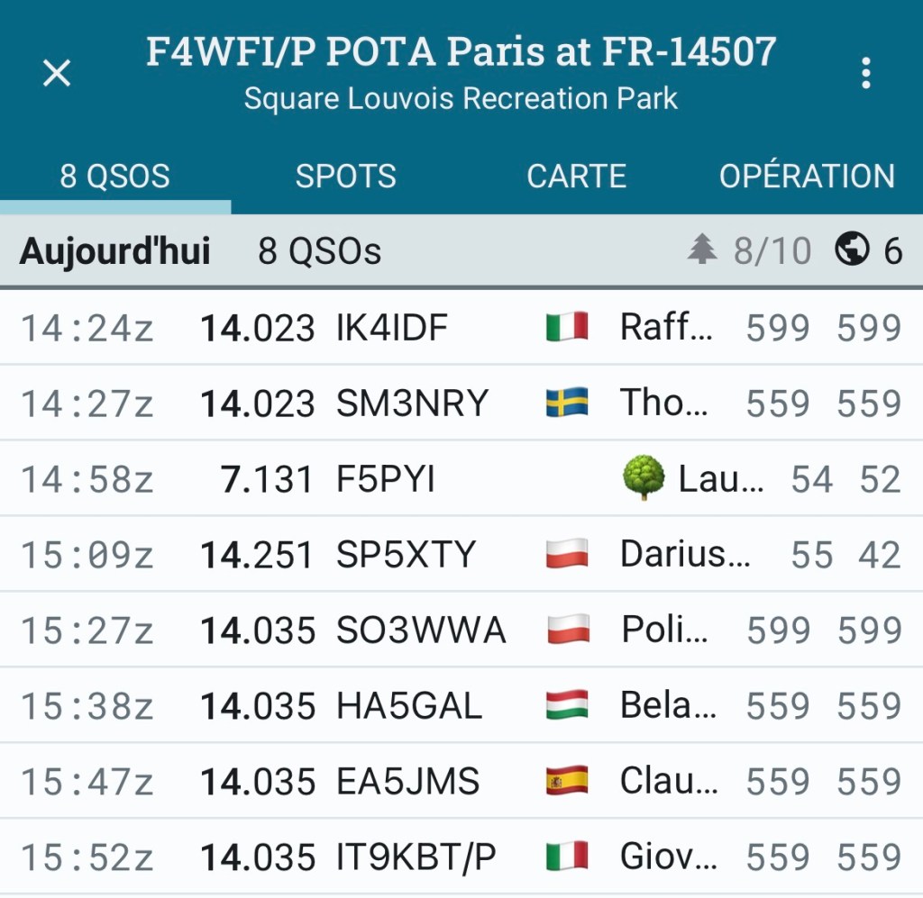Open the OPÉRATION tab
The height and width of the screenshot is (898, 923).
pos(807,176)
